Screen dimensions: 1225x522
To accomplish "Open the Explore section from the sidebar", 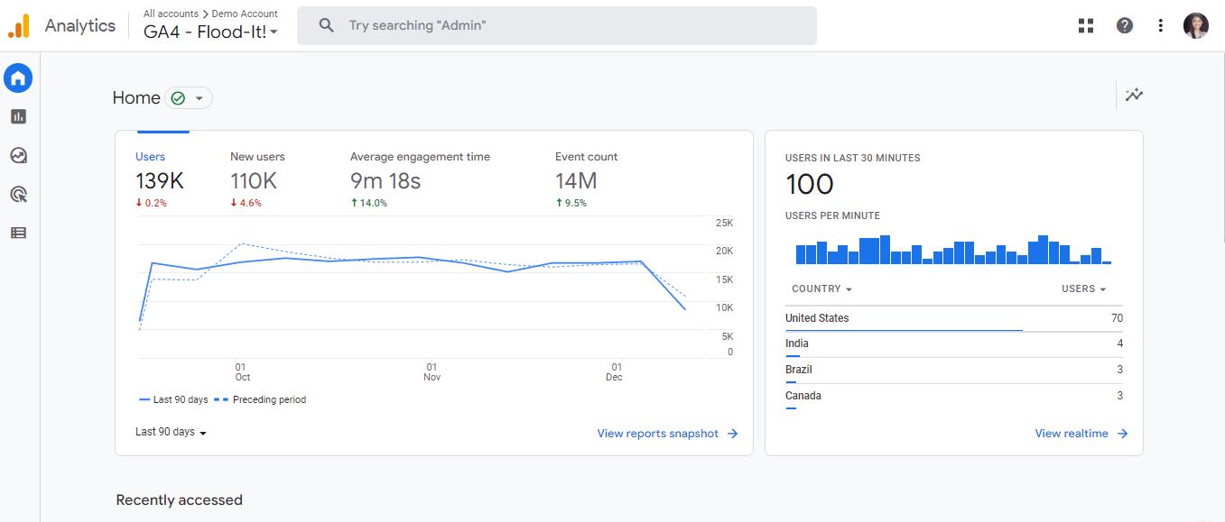I will point(18,155).
